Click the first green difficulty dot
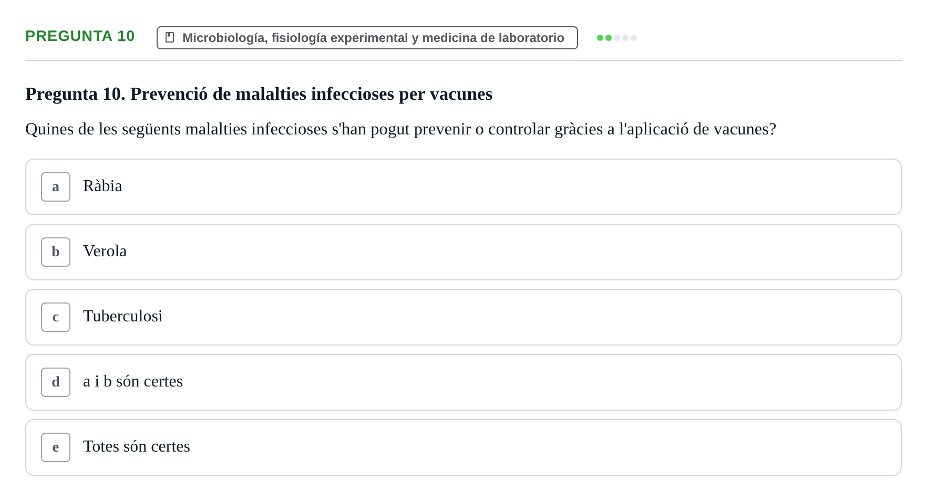 click(600, 38)
